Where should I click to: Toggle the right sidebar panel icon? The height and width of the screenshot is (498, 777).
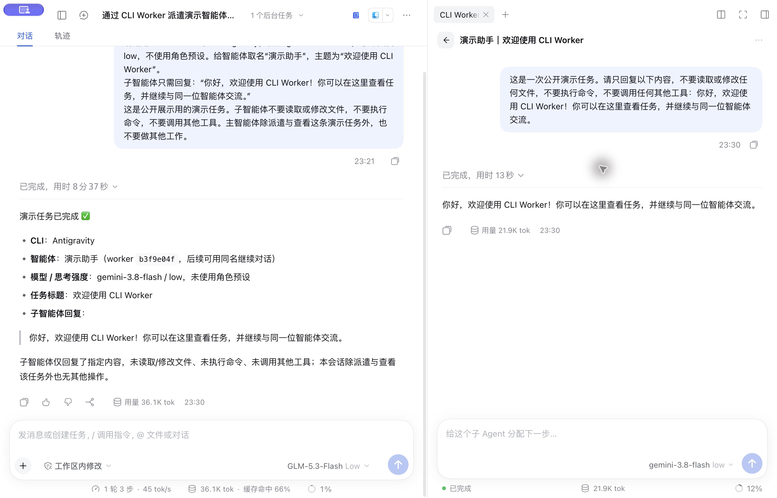765,15
